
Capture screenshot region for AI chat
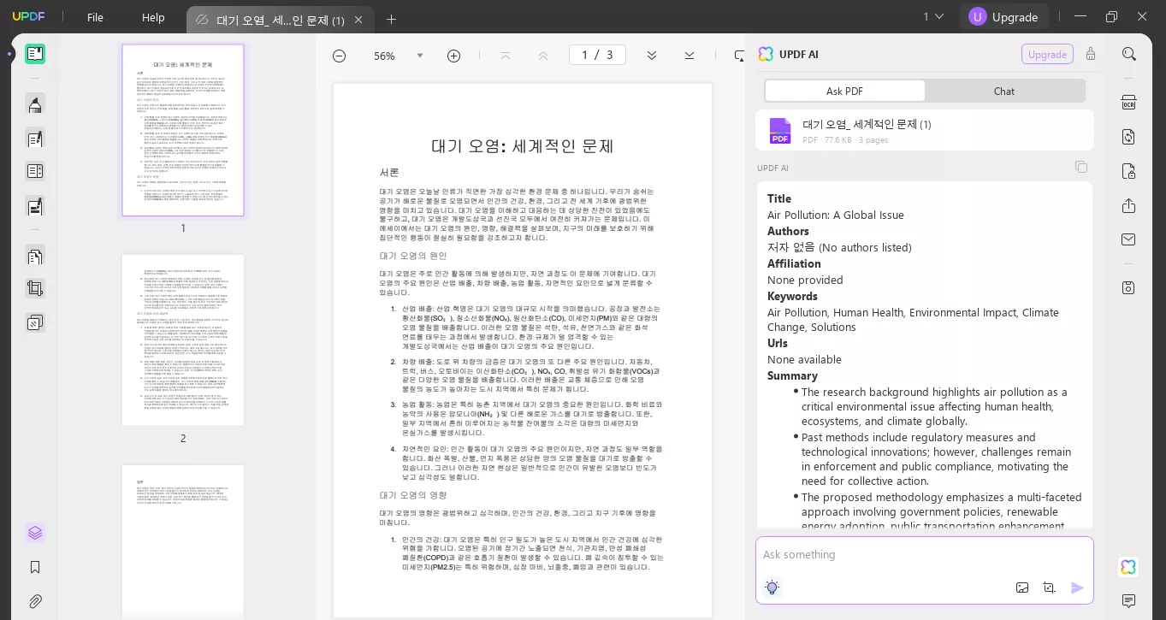point(1050,588)
